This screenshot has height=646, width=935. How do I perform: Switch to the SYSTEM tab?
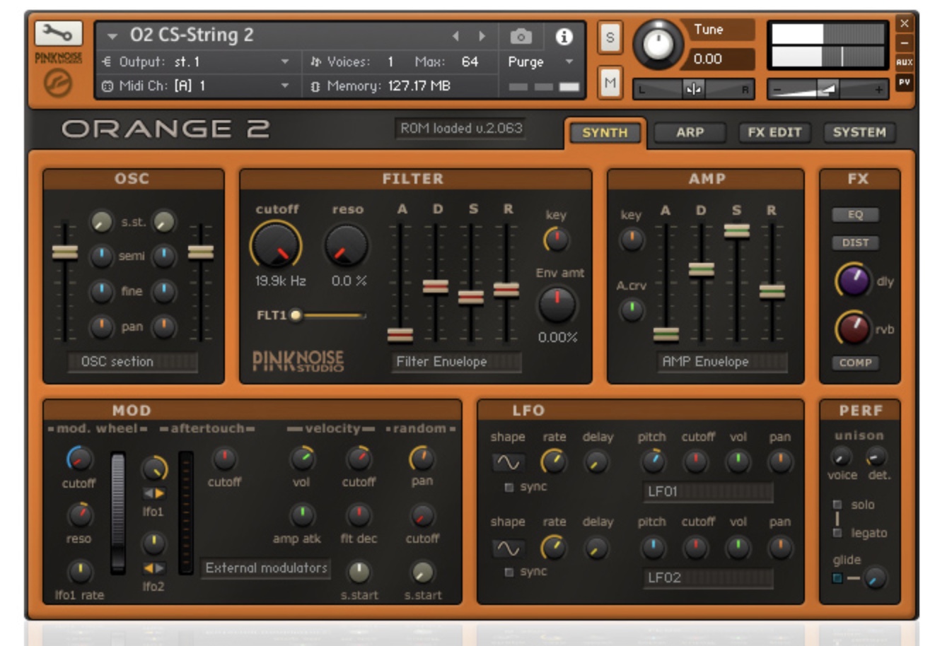[x=859, y=132]
